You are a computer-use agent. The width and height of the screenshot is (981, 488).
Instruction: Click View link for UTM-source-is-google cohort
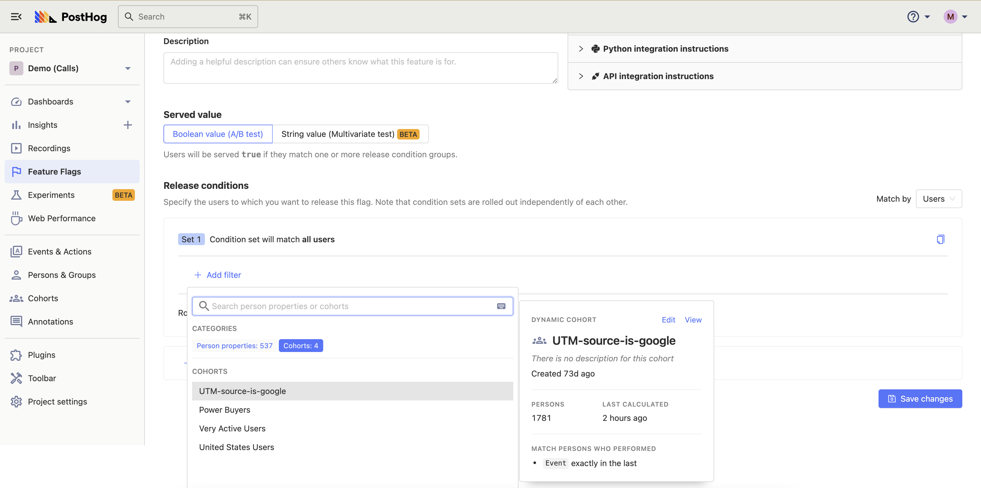(x=693, y=320)
